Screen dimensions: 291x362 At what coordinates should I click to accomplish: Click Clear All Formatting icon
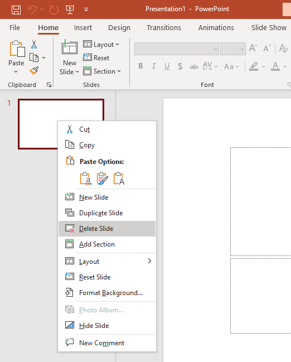coord(283,49)
